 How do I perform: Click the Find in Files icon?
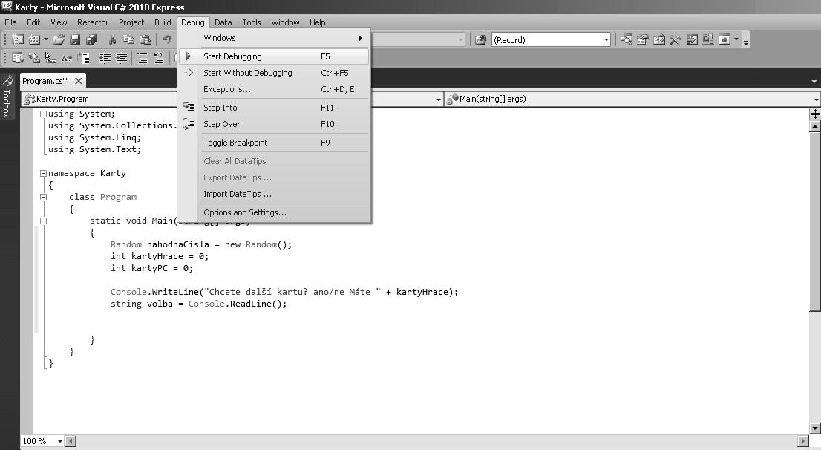[481, 40]
